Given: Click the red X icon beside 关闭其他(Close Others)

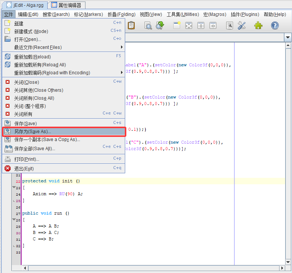Looking at the screenshot, I should coord(8,90).
